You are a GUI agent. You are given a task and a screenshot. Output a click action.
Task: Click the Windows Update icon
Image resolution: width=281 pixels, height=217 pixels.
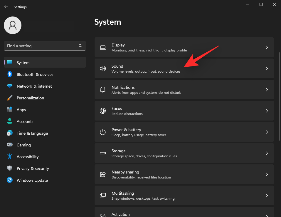coord(9,180)
